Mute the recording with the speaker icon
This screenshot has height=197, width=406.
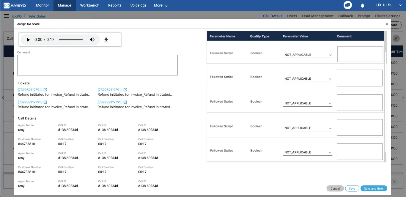pos(92,40)
